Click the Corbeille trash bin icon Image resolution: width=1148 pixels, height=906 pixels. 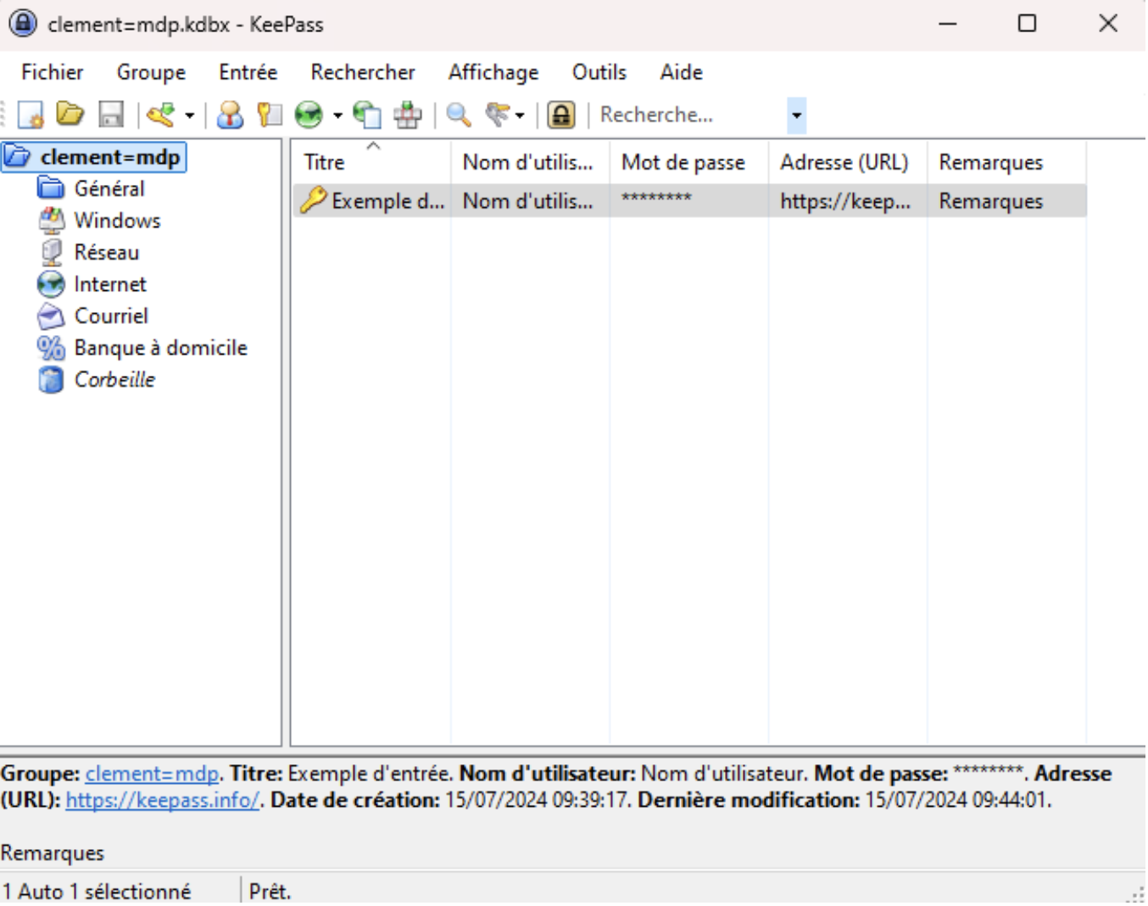(51, 379)
